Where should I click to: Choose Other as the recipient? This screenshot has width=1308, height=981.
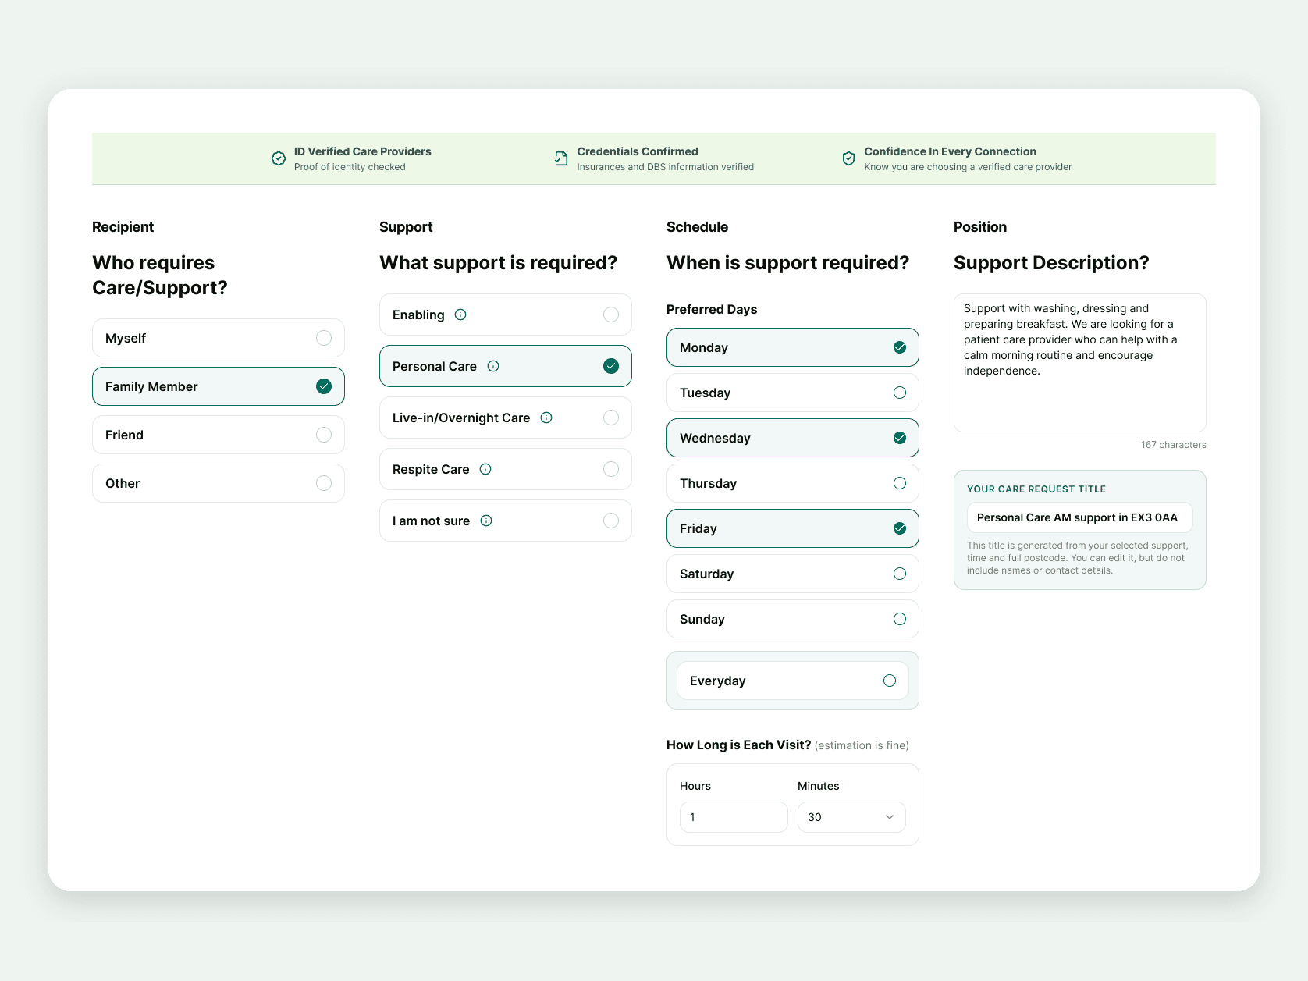coord(219,483)
